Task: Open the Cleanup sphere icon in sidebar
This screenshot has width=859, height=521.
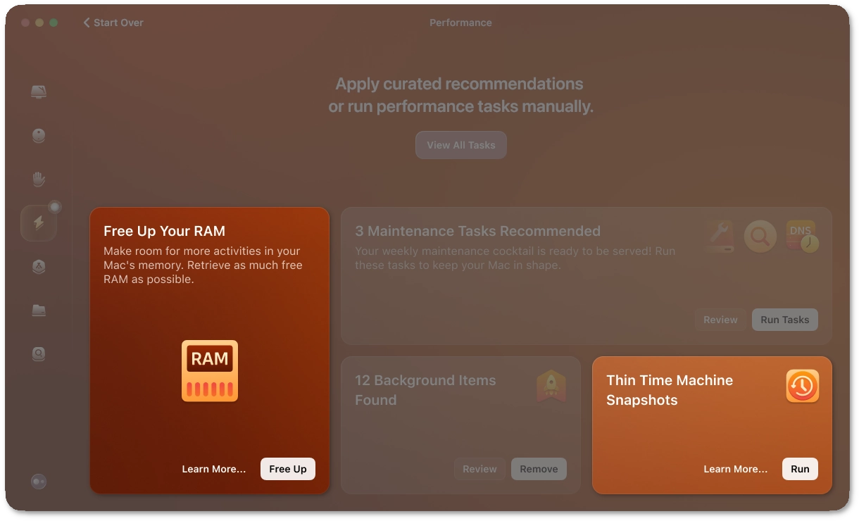Action: pos(39,136)
